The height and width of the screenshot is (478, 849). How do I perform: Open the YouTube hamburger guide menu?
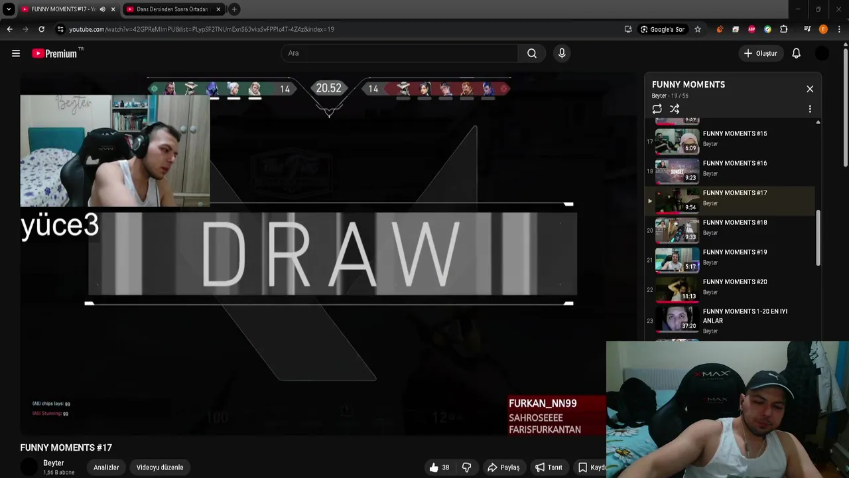point(16,53)
